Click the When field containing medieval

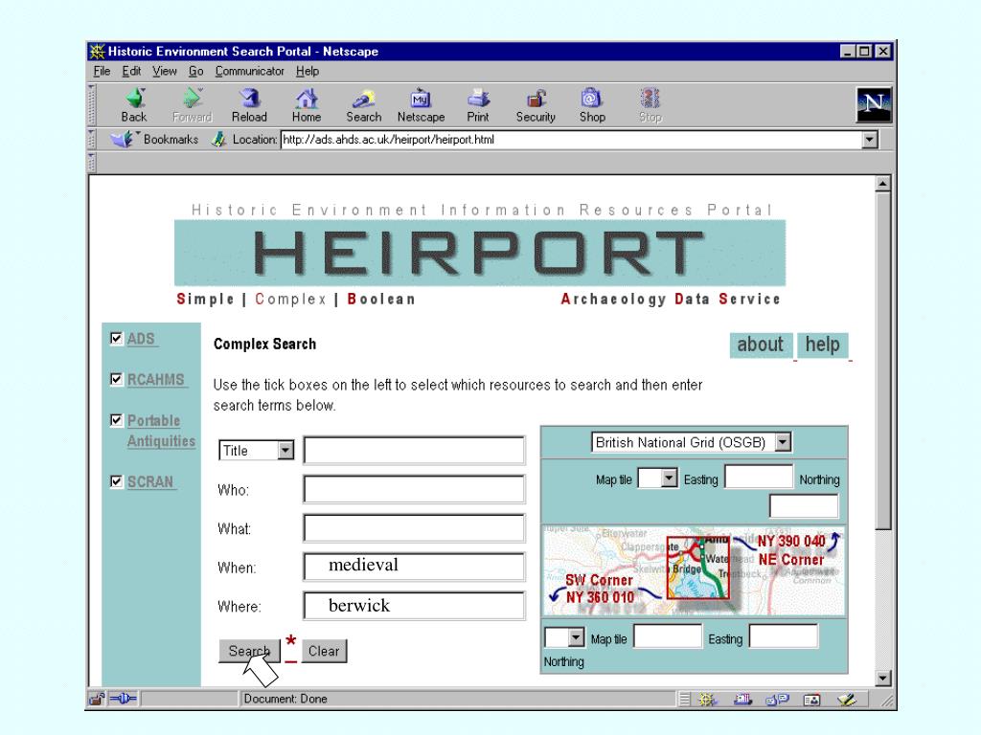414,567
